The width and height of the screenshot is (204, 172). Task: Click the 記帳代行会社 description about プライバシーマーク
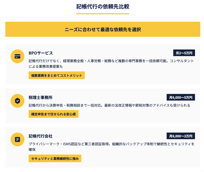(111, 147)
